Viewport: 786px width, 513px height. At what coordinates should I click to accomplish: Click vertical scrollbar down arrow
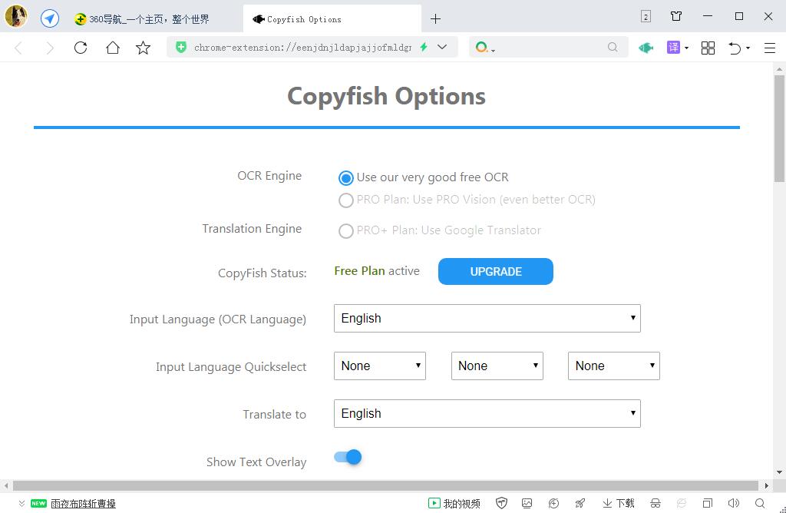[x=779, y=472]
